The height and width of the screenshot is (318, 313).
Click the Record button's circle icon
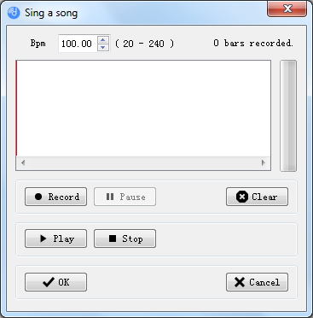38,197
